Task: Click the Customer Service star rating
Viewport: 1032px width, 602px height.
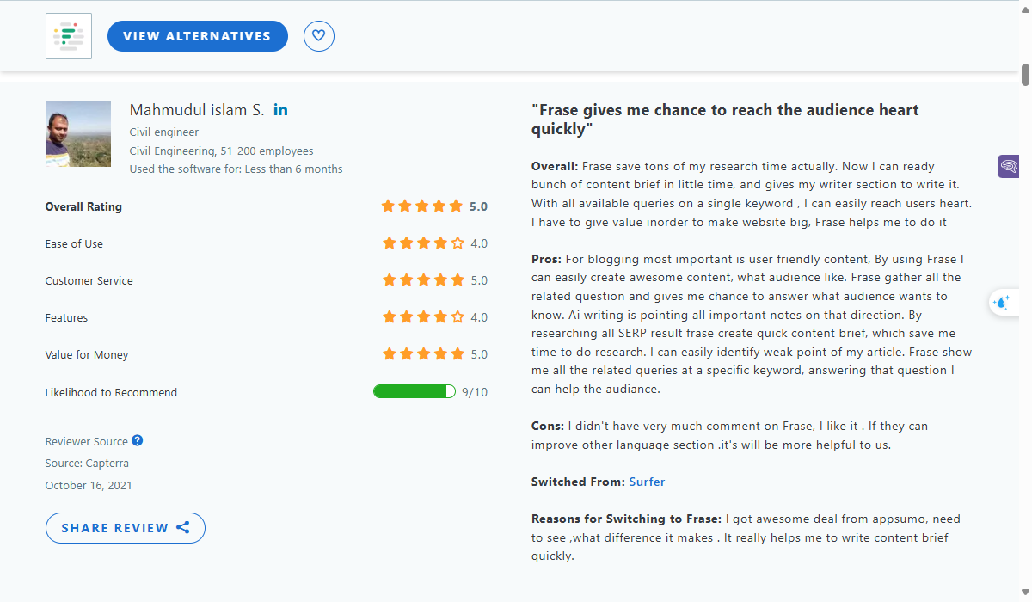Action: [x=423, y=280]
